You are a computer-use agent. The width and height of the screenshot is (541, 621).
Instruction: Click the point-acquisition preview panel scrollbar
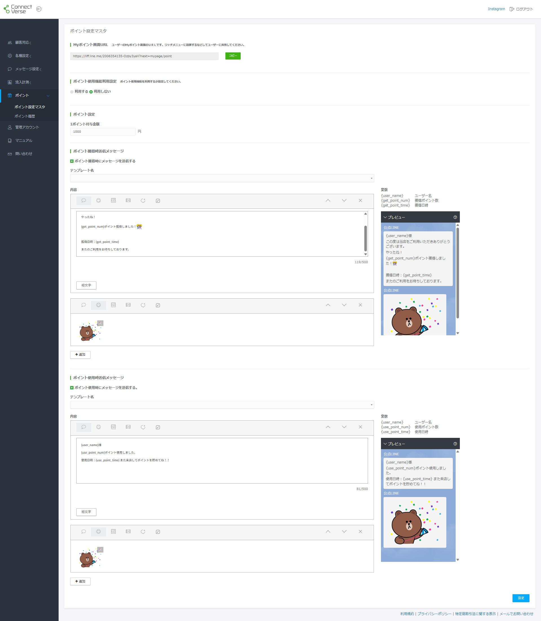coord(458,273)
